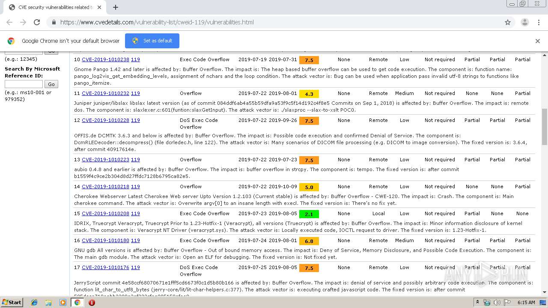548x308 pixels.
Task: Click 'Exec Code Overflow' of CVE-2019-1010238
Action: [205, 60]
